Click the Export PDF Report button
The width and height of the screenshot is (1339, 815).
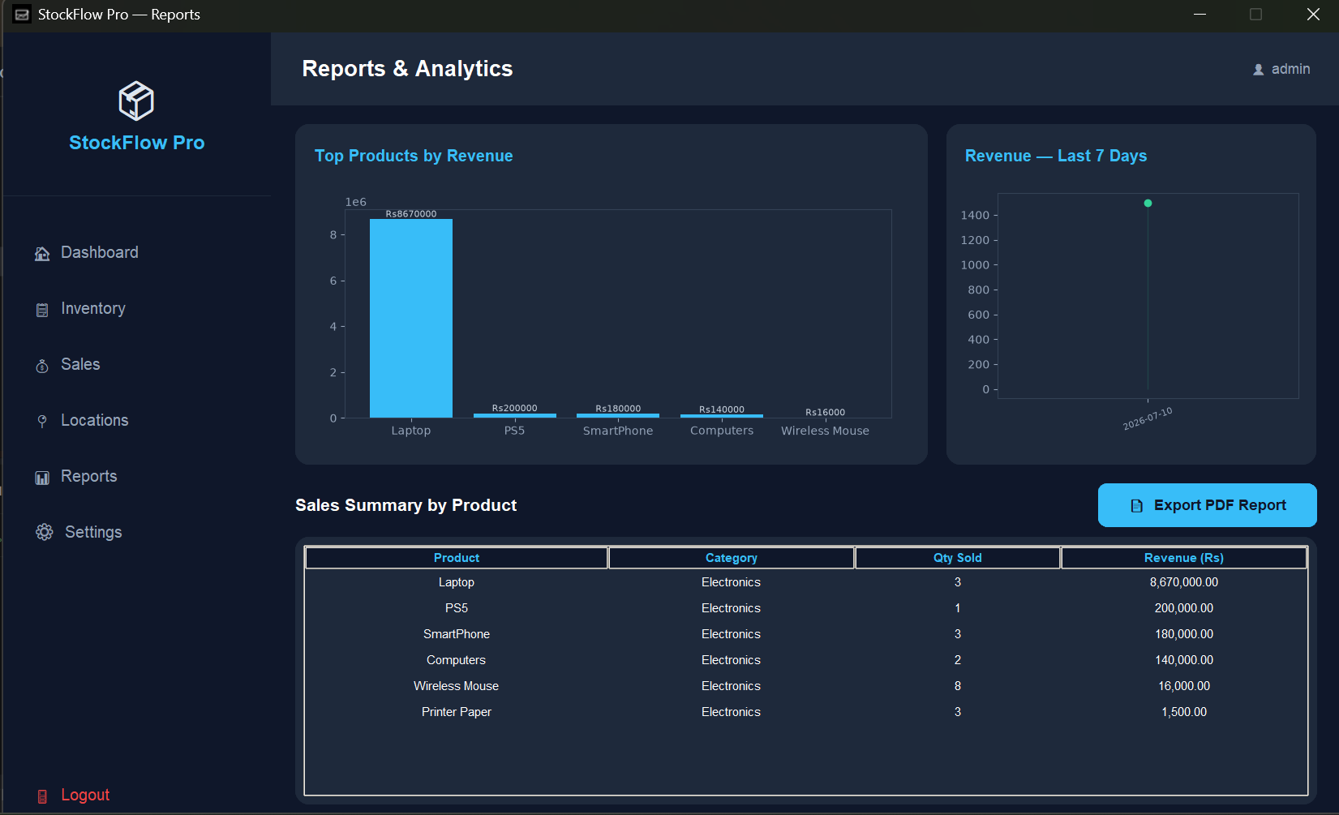tap(1207, 505)
